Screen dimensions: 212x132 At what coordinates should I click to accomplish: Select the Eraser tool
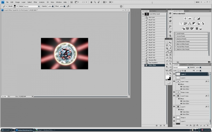pyautogui.click(x=167, y=58)
